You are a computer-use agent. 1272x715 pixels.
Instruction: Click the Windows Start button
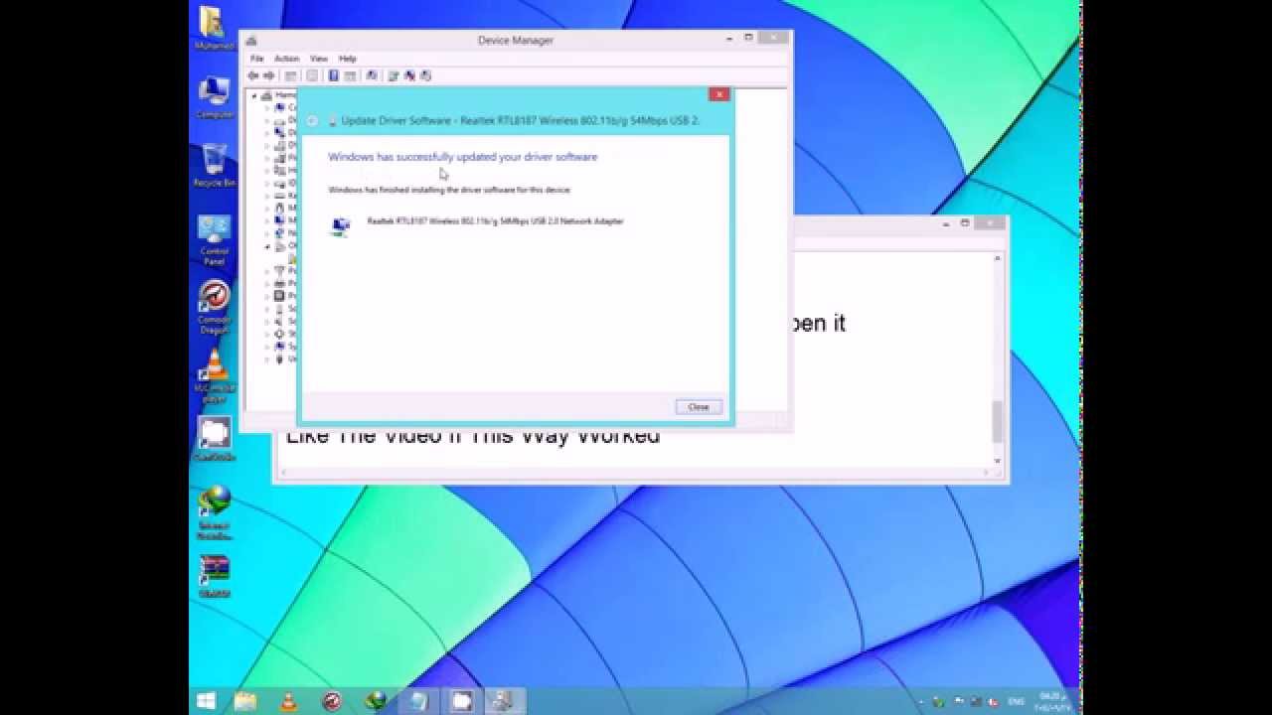pyautogui.click(x=206, y=701)
